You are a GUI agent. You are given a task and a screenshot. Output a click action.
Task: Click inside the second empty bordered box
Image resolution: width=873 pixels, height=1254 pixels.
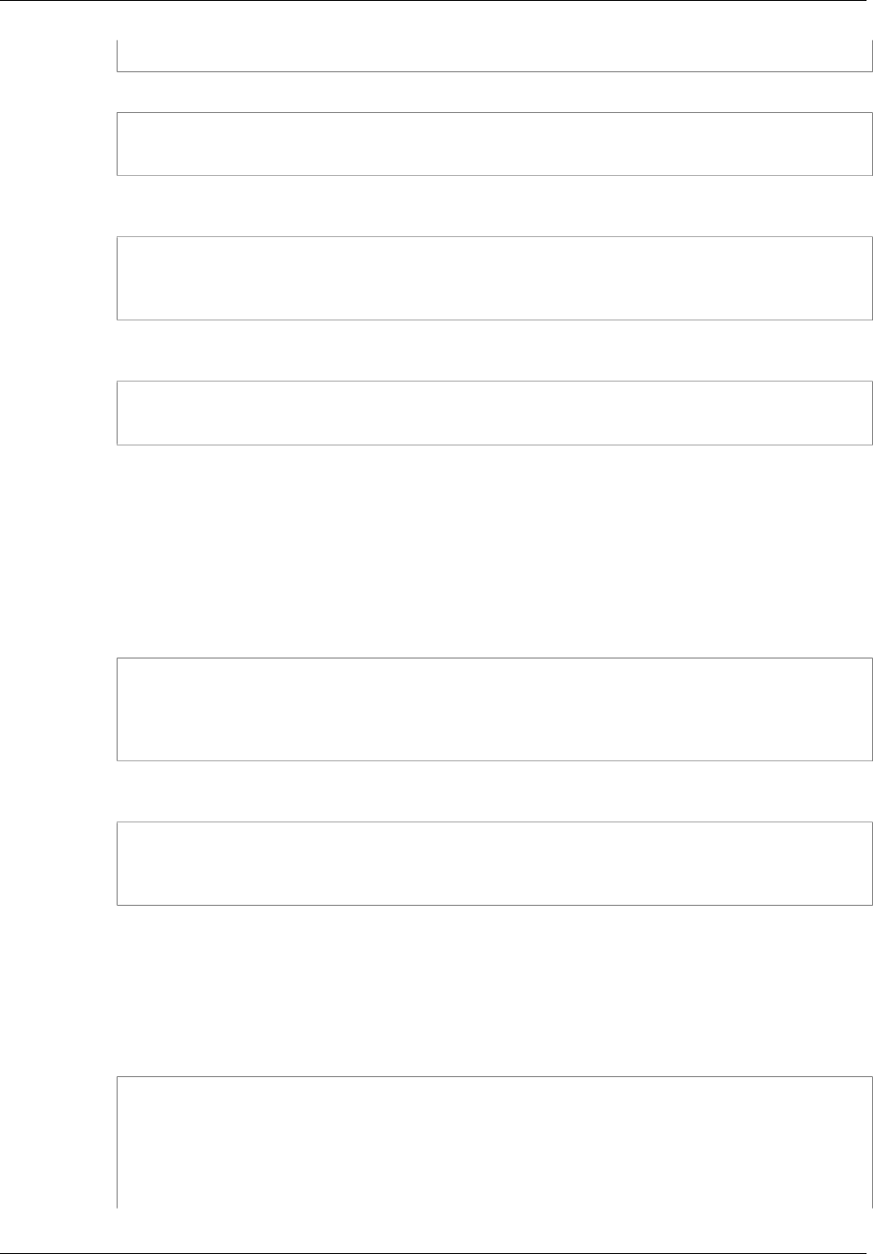coord(494,144)
